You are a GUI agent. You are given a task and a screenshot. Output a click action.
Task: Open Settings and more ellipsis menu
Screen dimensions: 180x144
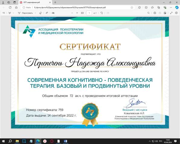171,8
